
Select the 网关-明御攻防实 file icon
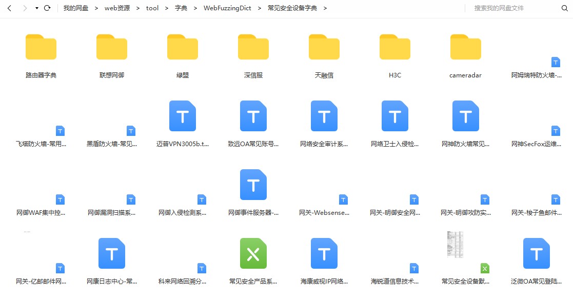click(x=485, y=199)
